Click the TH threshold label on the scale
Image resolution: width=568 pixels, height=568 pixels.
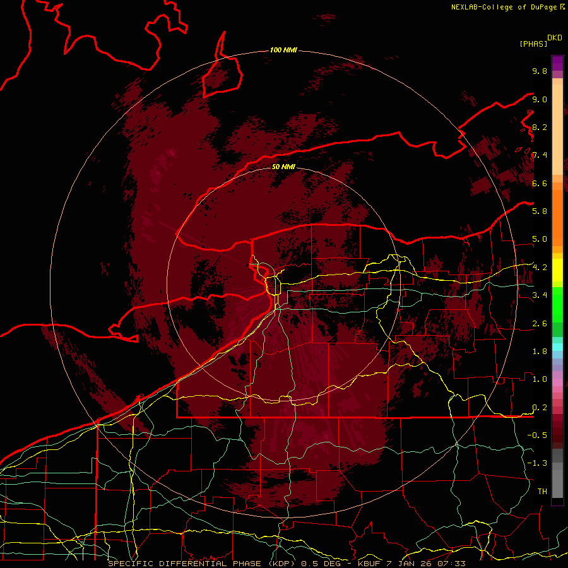[542, 492]
